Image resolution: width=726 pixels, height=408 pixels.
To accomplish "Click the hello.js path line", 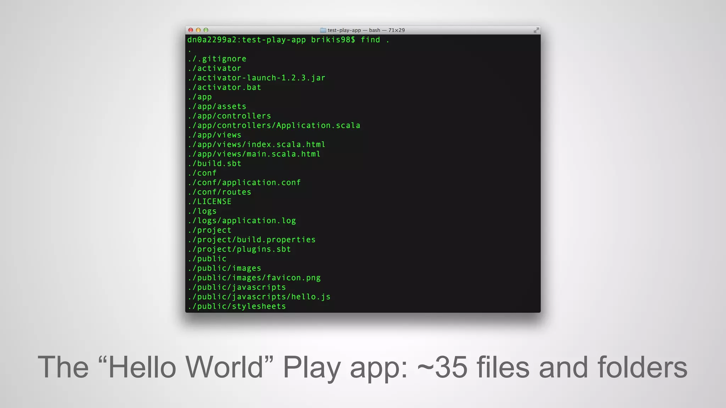I will tap(259, 297).
